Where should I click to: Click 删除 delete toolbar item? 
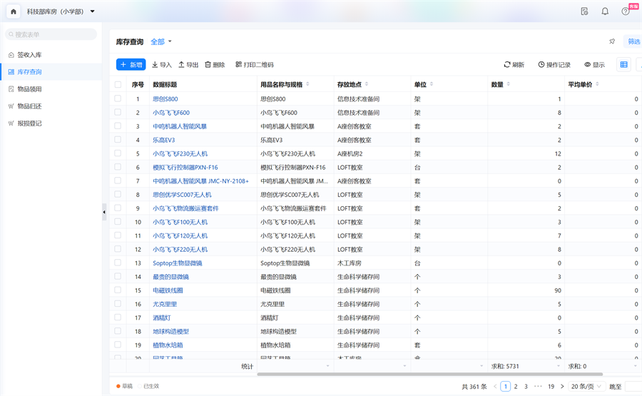click(x=215, y=65)
